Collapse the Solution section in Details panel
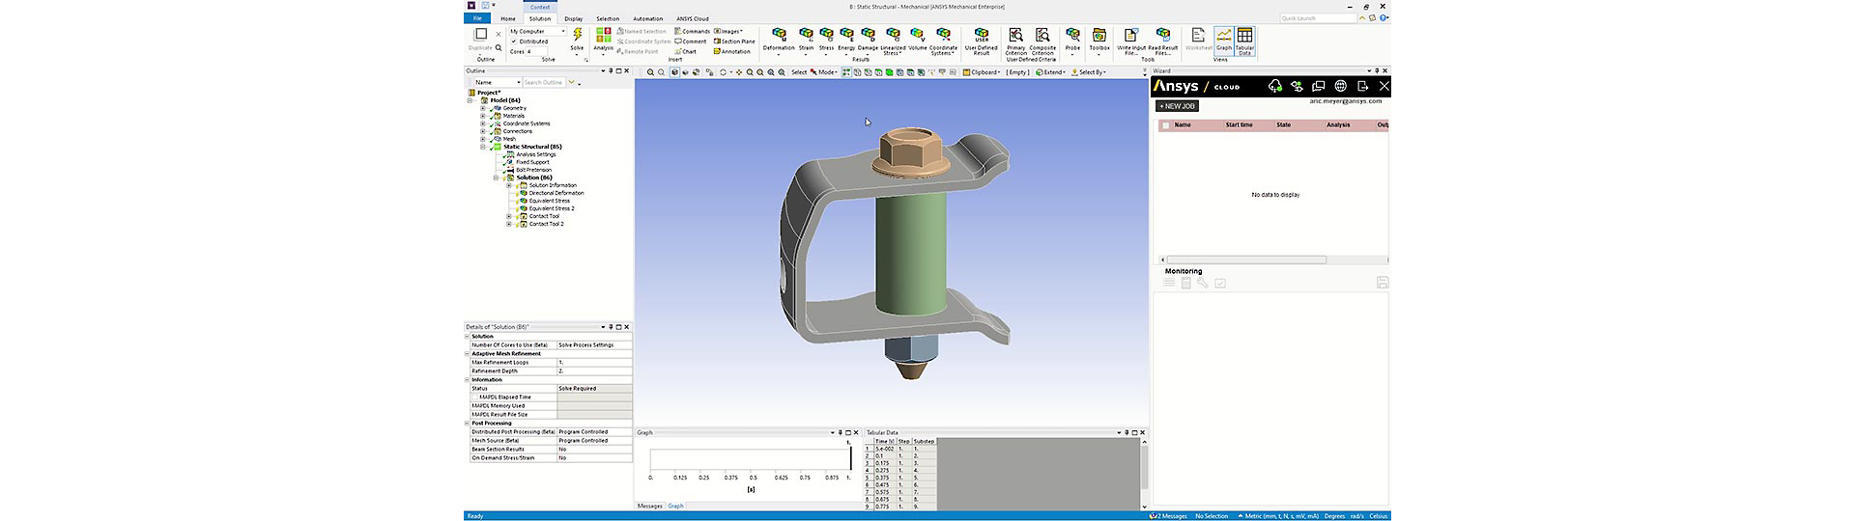The height and width of the screenshot is (521, 1855). [x=468, y=336]
